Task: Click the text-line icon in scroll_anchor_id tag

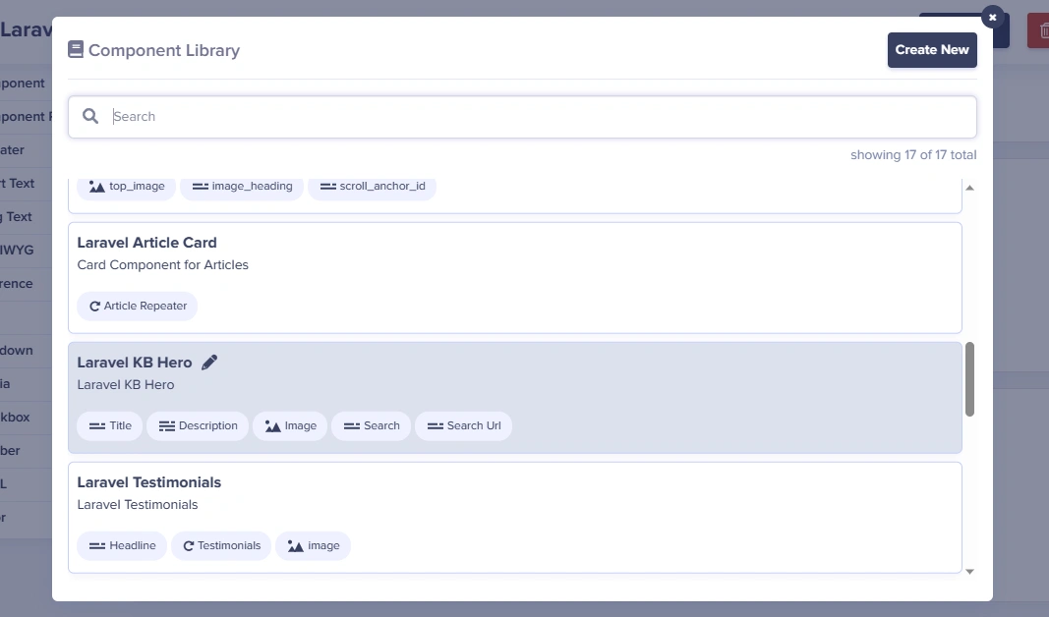Action: (x=327, y=187)
